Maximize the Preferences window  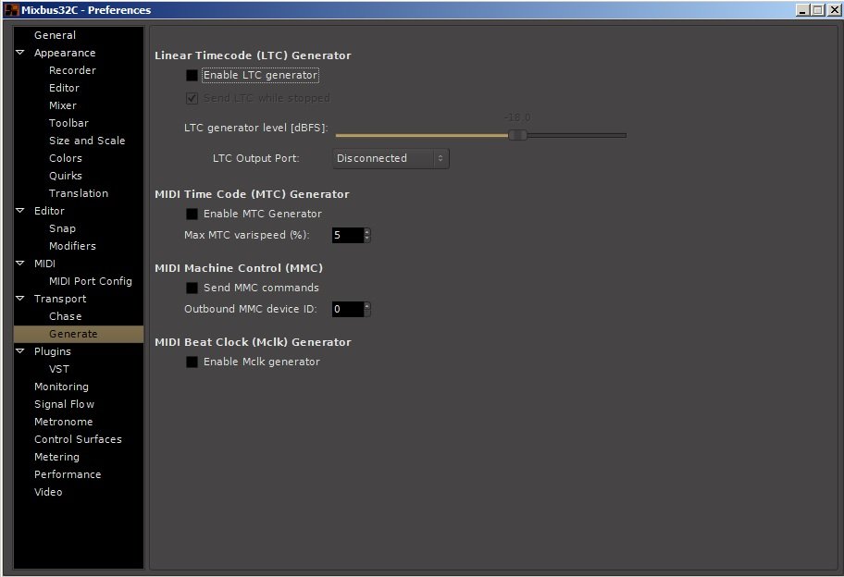(x=818, y=9)
